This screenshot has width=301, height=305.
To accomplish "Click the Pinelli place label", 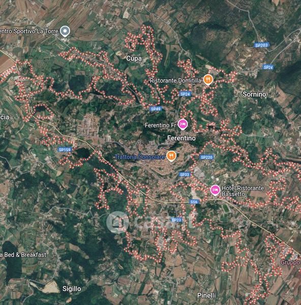I will coord(206,295).
